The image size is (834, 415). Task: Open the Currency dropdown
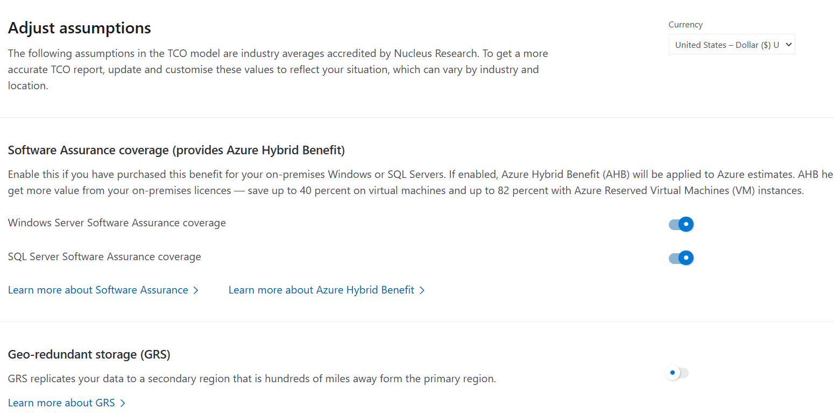(726, 45)
